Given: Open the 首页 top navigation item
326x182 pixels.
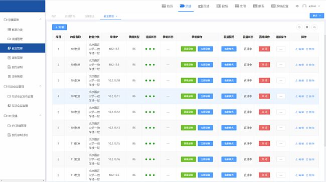Looking at the screenshot, I should tap(167, 6).
